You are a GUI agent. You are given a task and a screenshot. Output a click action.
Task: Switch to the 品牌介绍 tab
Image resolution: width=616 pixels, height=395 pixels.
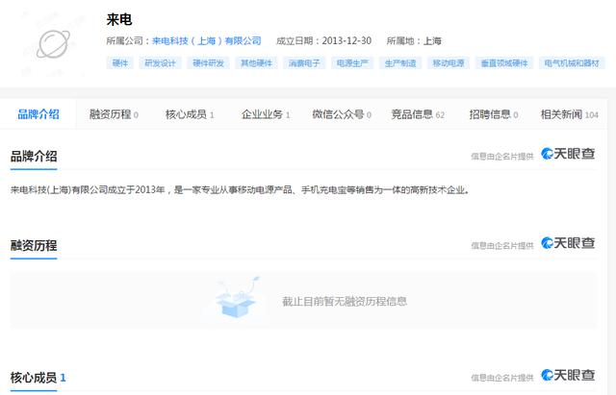(x=38, y=114)
